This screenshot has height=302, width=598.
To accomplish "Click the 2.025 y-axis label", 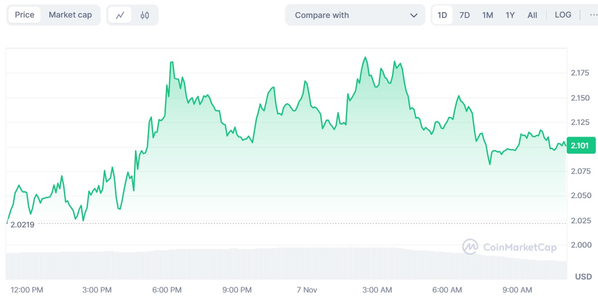I will [x=580, y=220].
